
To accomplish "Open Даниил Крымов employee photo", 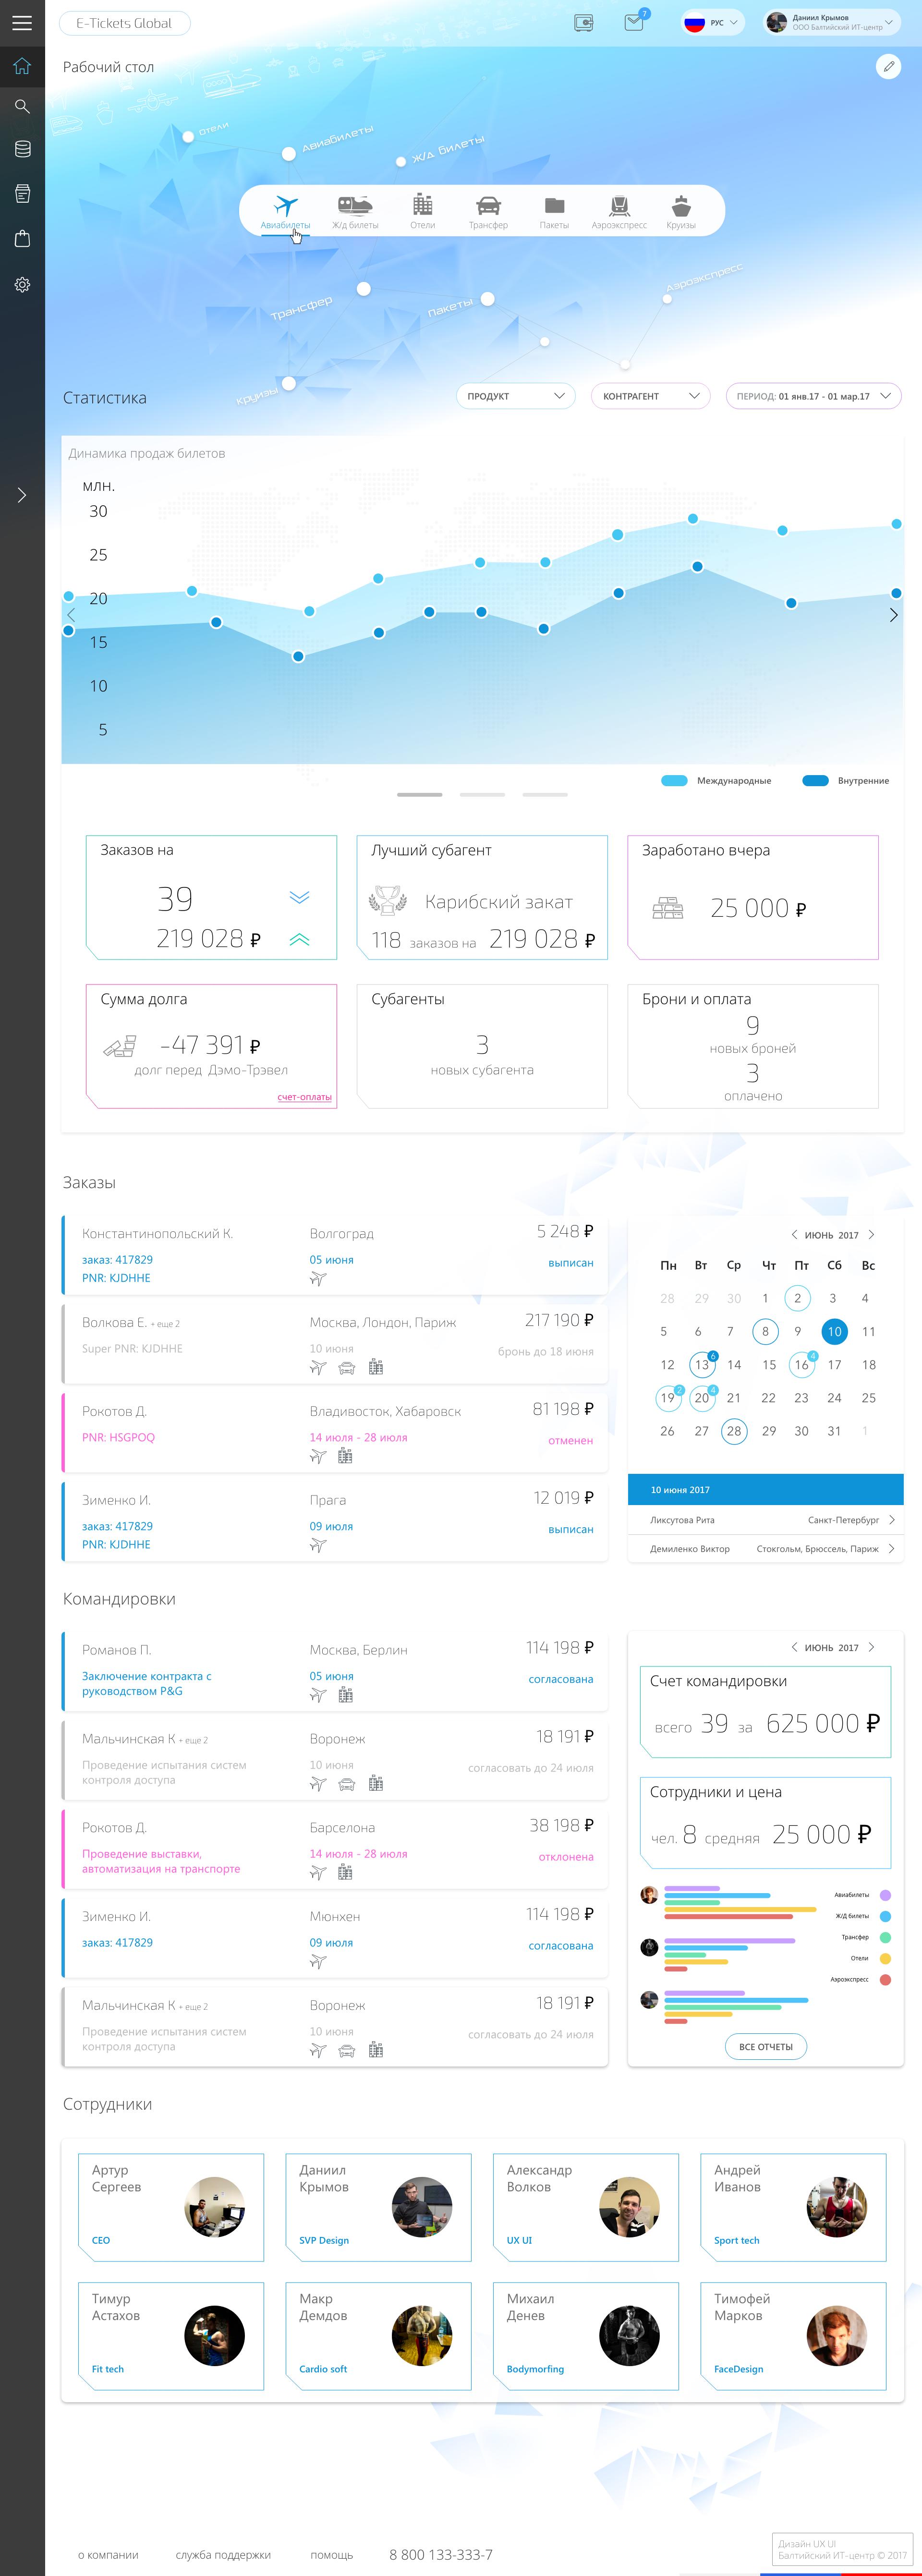I will pos(422,2207).
